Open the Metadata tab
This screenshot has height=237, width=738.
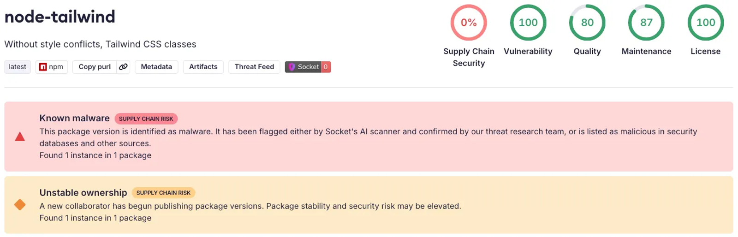coord(156,67)
